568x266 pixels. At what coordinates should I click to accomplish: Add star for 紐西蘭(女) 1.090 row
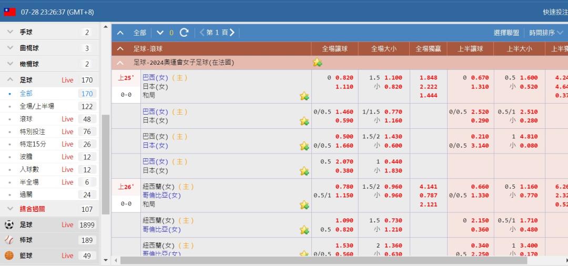click(305, 230)
